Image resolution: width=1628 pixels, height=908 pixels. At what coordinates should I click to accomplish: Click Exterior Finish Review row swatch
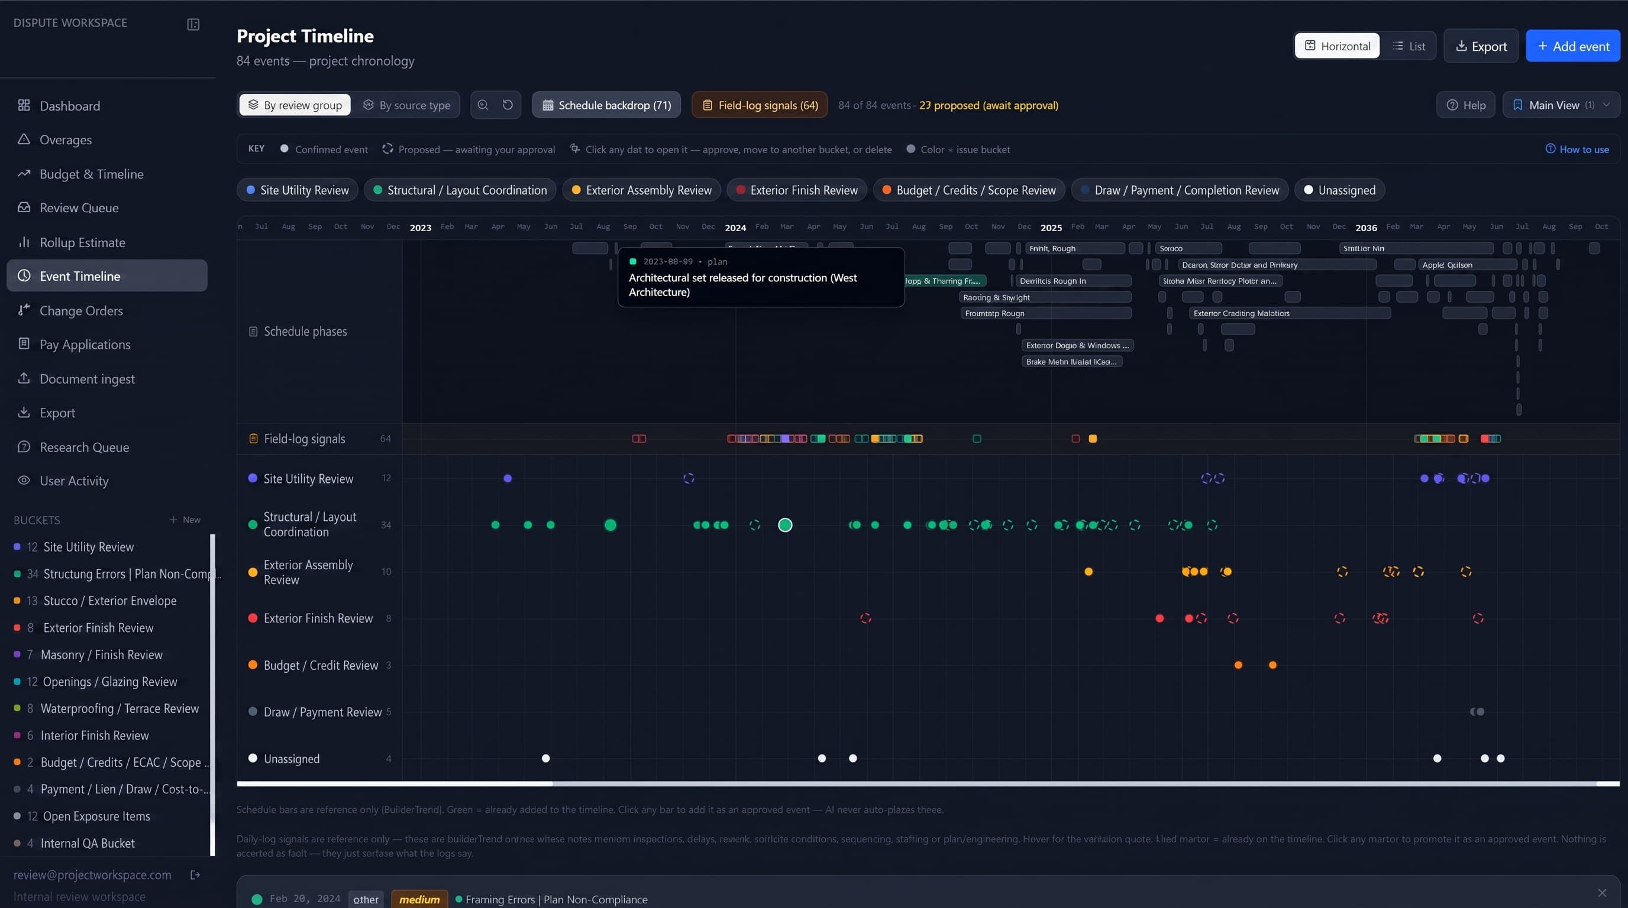253,618
